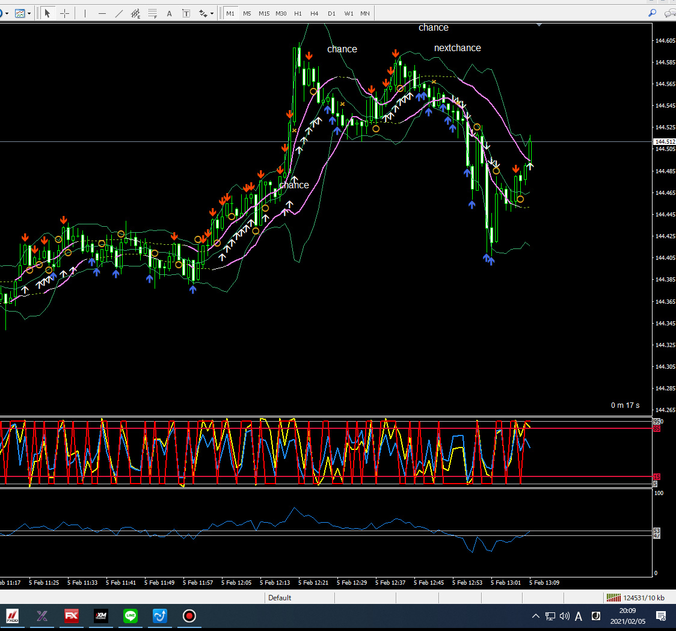Screen dimensions: 676x631
Task: Open the Arrows objects dropdown
Action: [x=212, y=13]
